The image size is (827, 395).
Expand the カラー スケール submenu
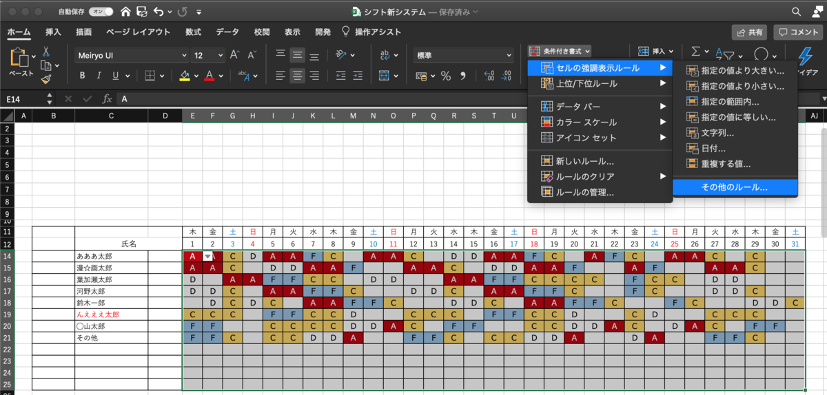tap(600, 122)
